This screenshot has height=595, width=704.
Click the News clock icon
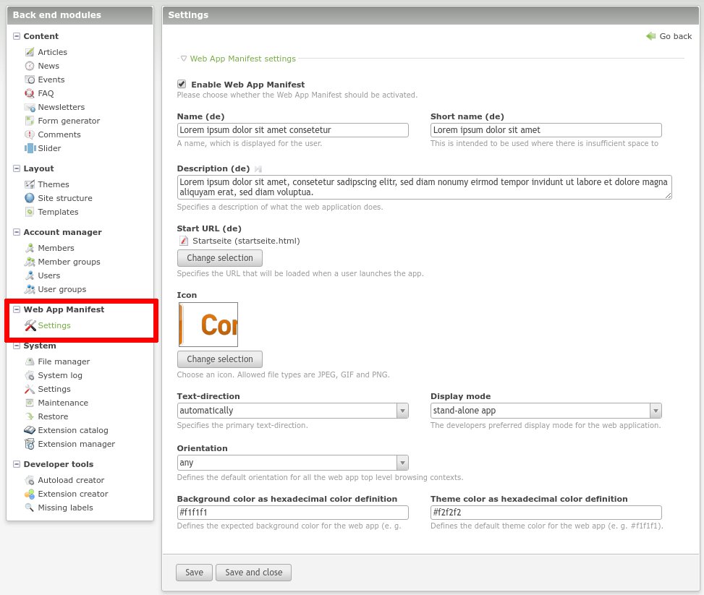point(30,66)
